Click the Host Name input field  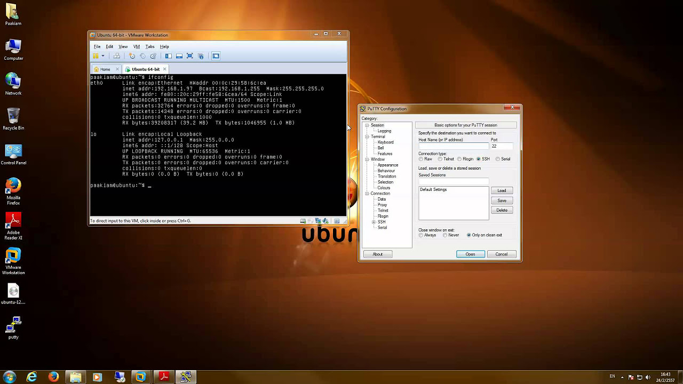(454, 146)
